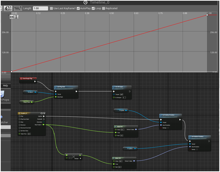
Task: Click the multiply node value field
Action: [x=70, y=158]
